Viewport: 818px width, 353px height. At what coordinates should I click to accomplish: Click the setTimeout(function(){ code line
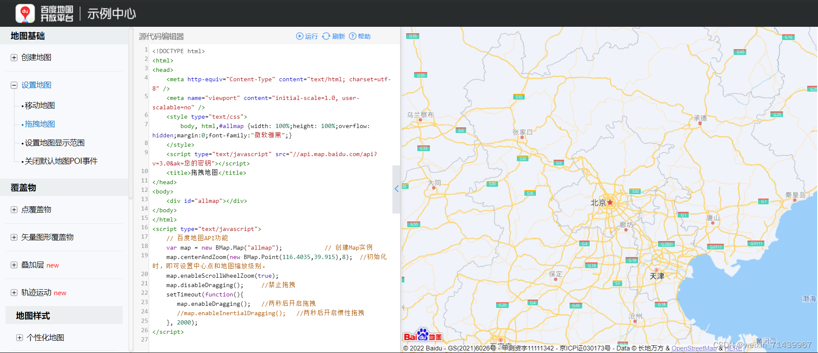[205, 294]
